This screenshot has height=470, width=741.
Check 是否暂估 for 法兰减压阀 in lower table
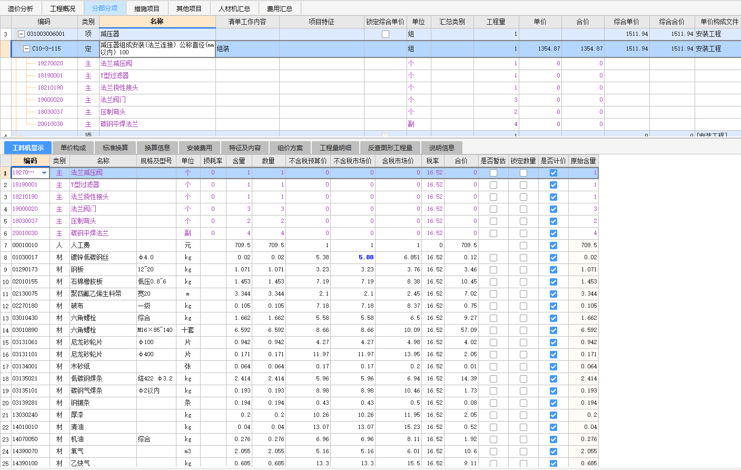493,173
